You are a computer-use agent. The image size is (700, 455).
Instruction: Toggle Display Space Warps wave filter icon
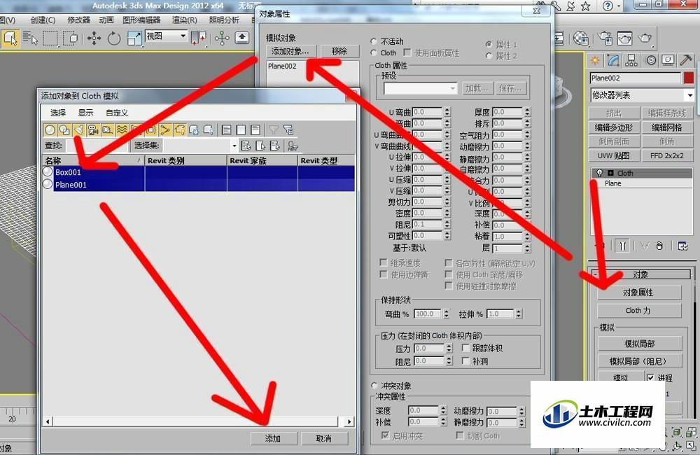point(121,130)
